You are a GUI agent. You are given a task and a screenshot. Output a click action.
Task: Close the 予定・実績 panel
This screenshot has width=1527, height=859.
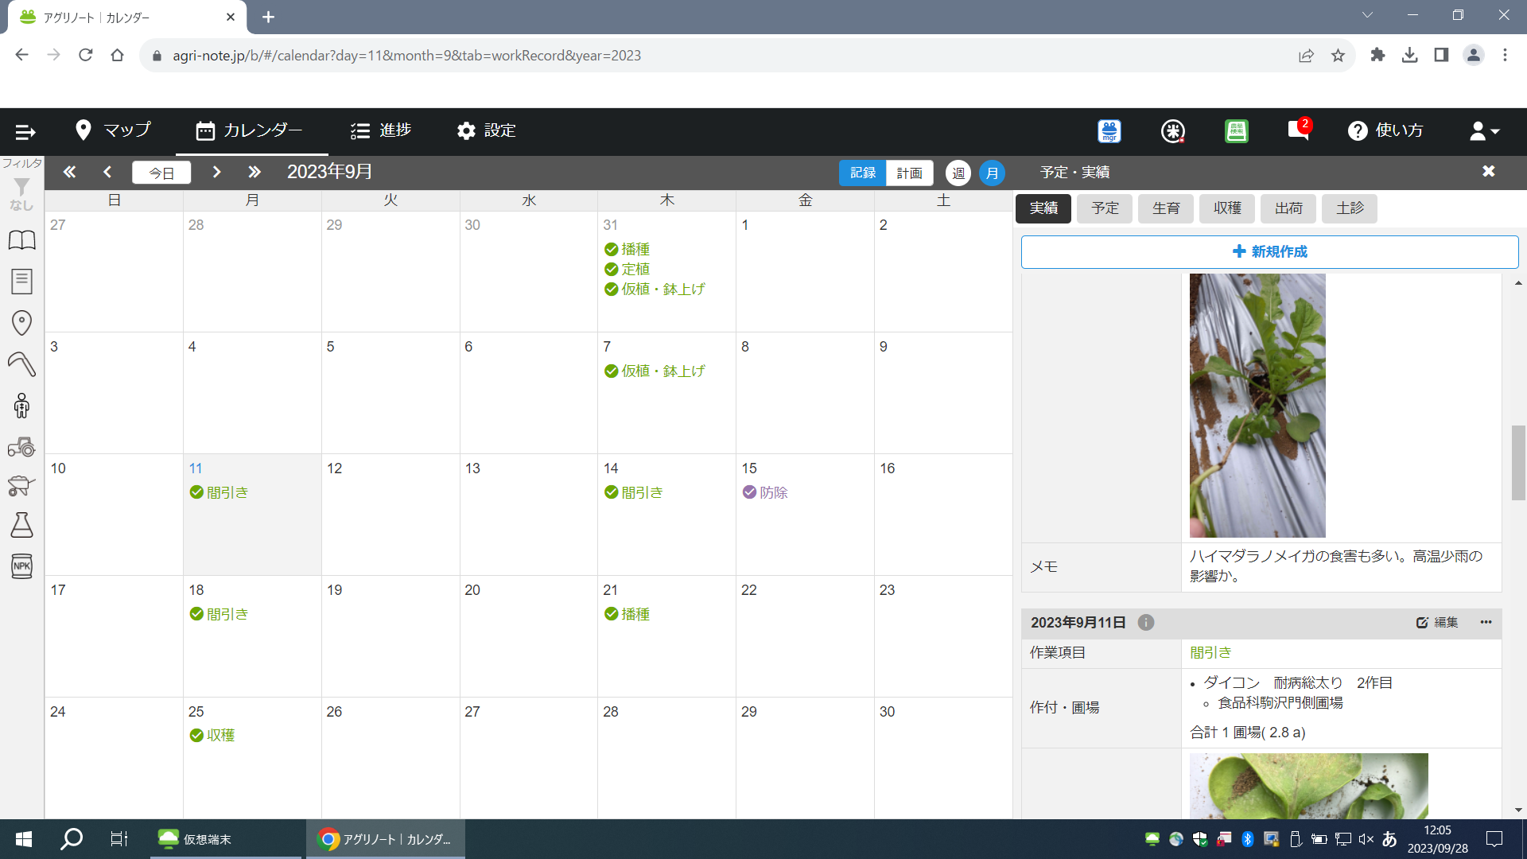(x=1489, y=171)
